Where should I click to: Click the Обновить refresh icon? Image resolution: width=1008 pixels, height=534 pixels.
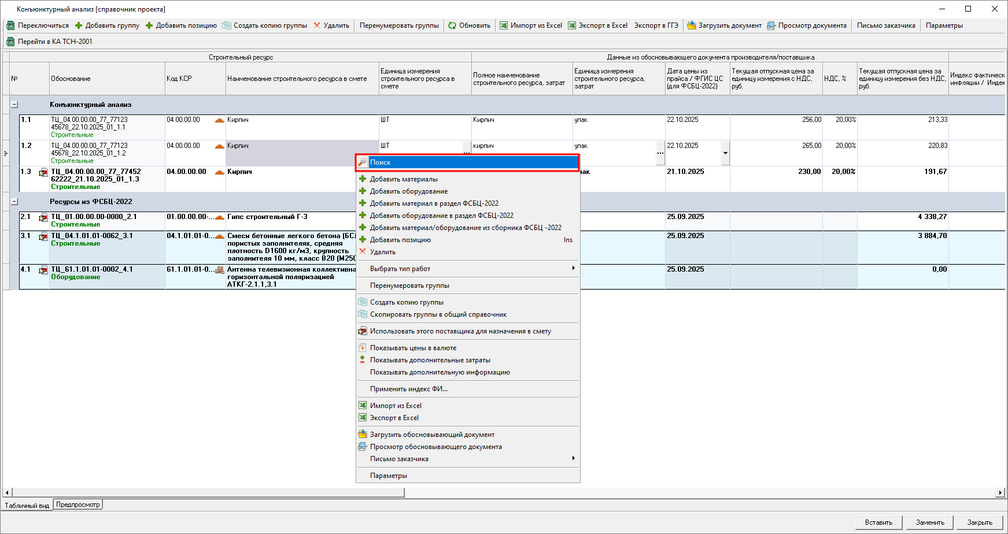tap(452, 25)
